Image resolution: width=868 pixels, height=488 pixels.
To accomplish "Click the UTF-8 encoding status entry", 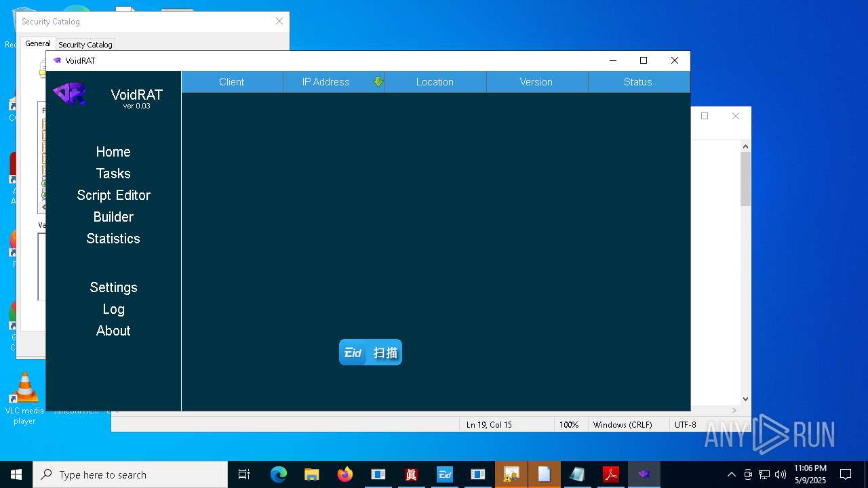I will [x=686, y=425].
